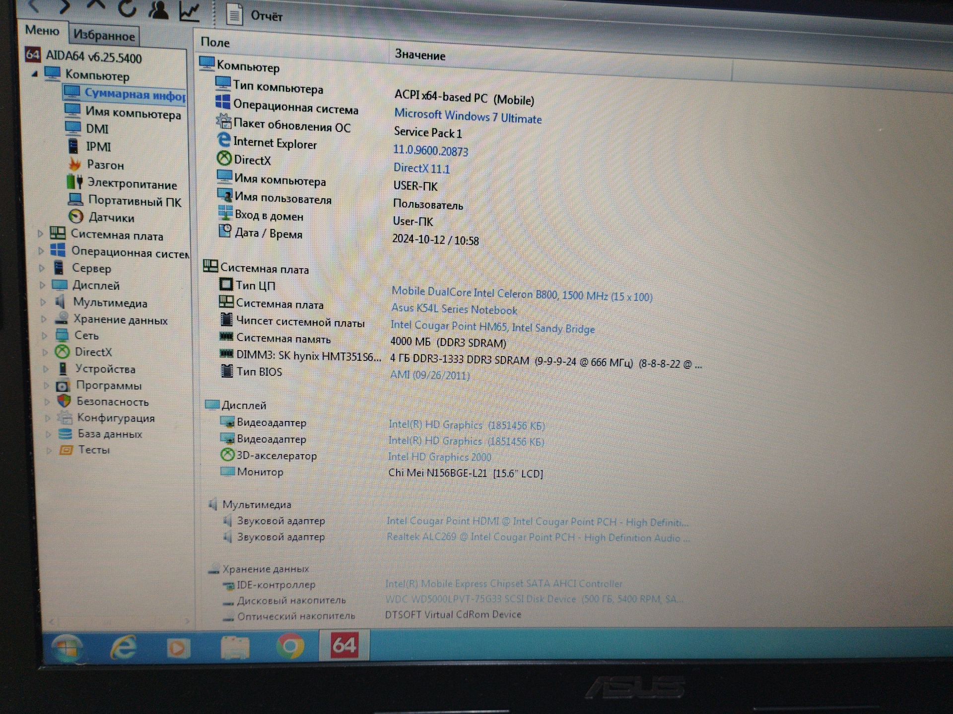Open Intel Cougar Point HM65 chipset link
This screenshot has height=714, width=953.
click(x=492, y=327)
